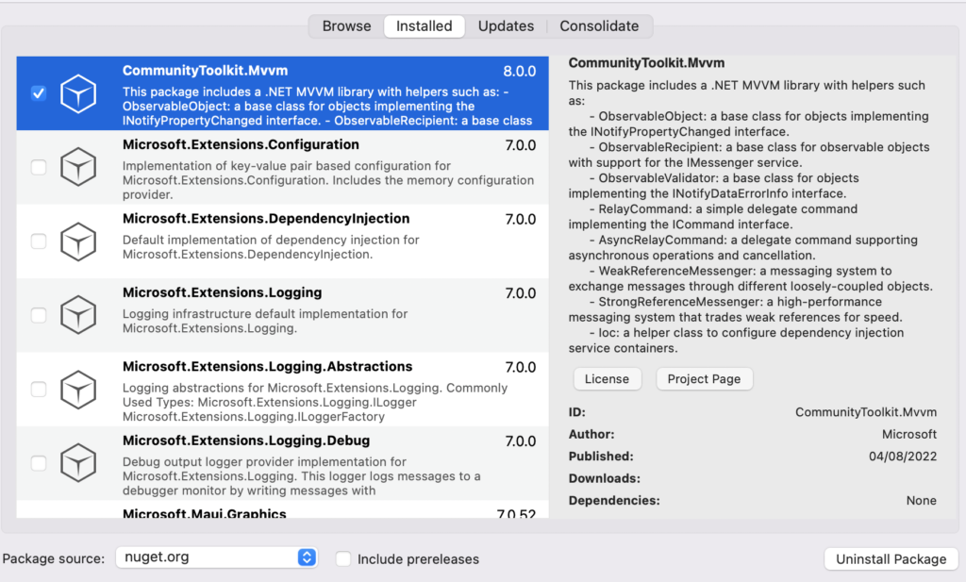Click the 8.0.0 version of CommunityToolkit.Mvvm
966x582 pixels.
tap(520, 72)
